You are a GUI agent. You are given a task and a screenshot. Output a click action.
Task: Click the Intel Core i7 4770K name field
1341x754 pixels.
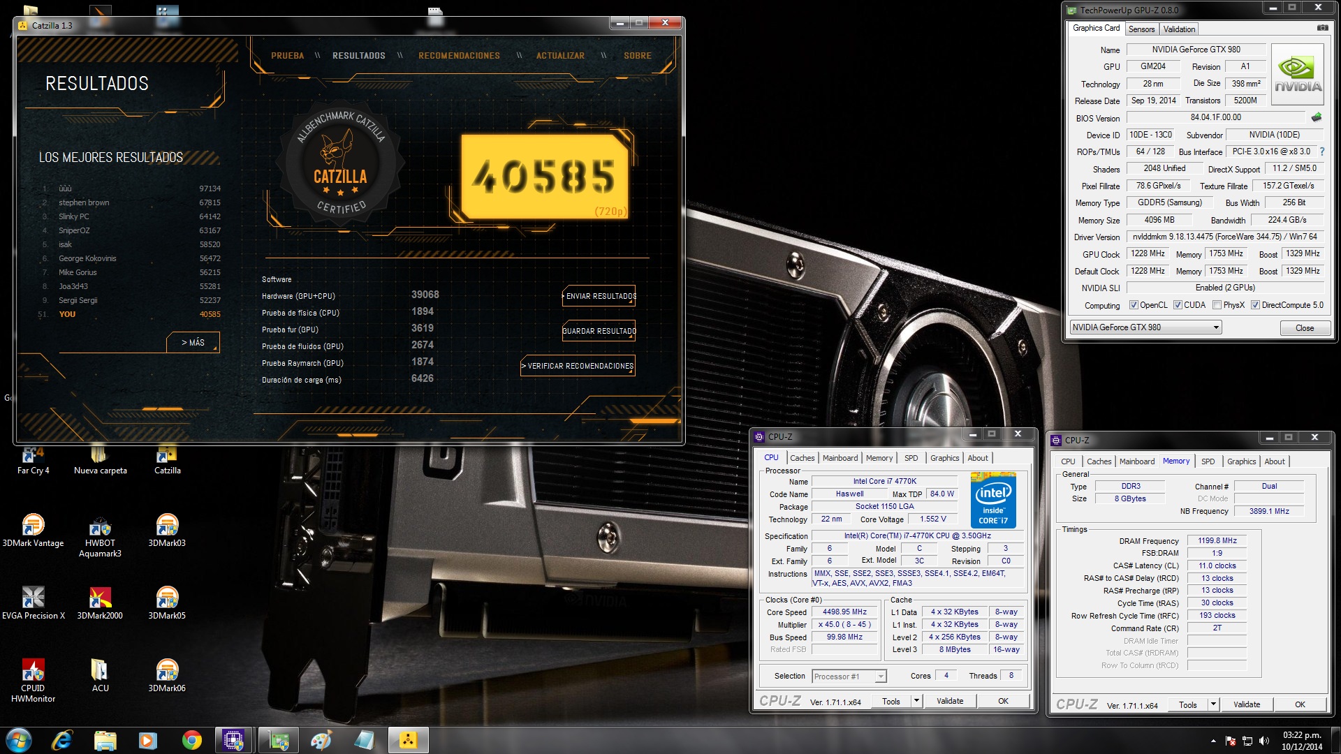pos(884,481)
